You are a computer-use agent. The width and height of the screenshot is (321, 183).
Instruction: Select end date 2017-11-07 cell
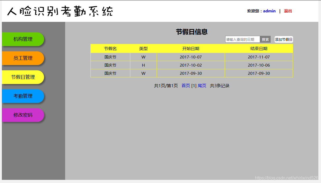(259, 57)
